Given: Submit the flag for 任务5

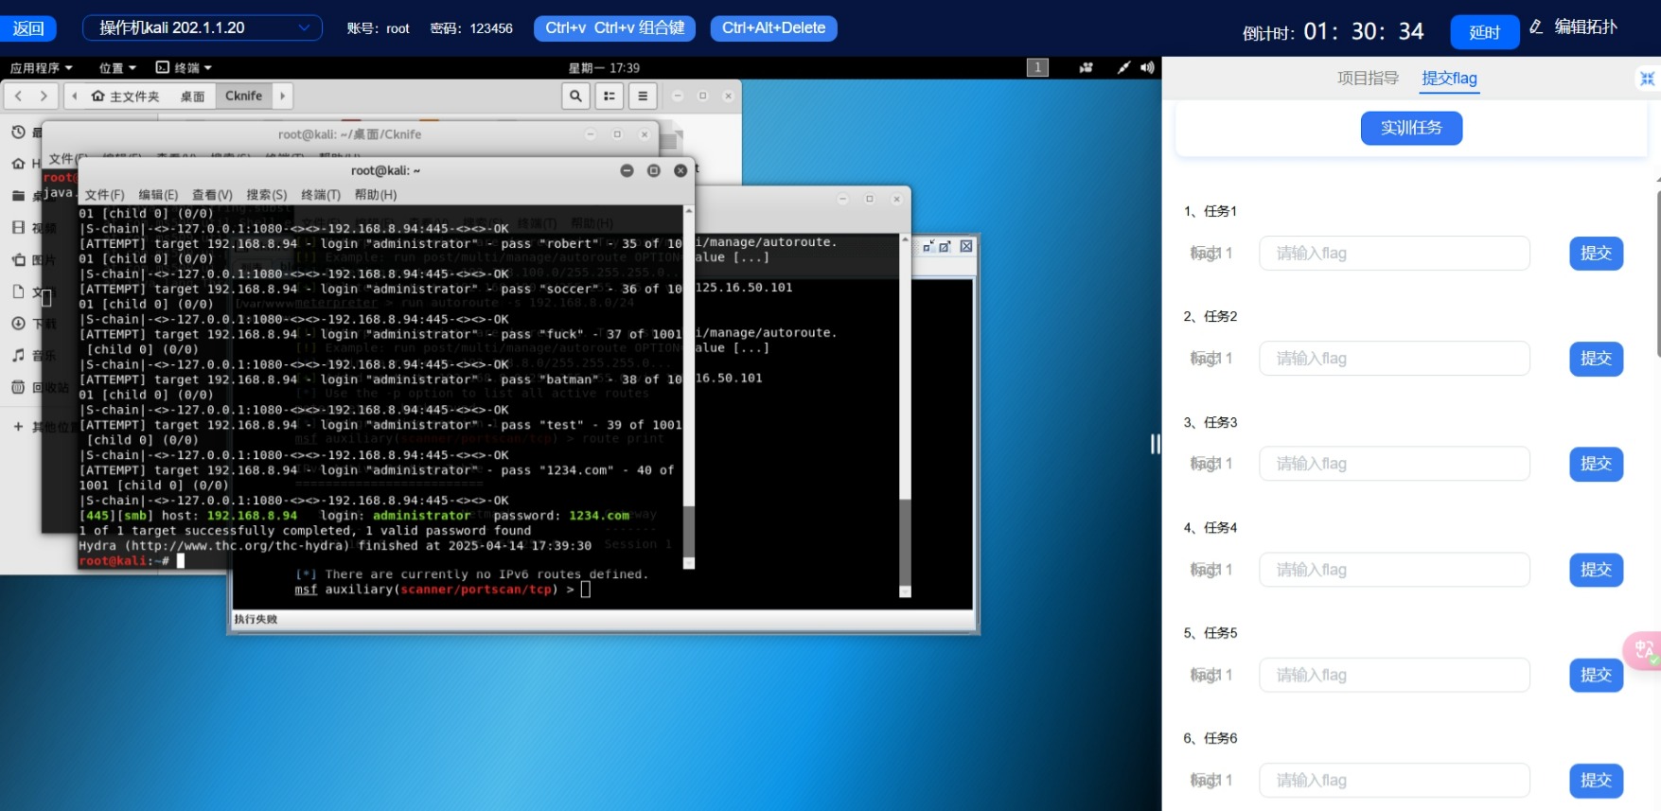Looking at the screenshot, I should [x=1596, y=675].
